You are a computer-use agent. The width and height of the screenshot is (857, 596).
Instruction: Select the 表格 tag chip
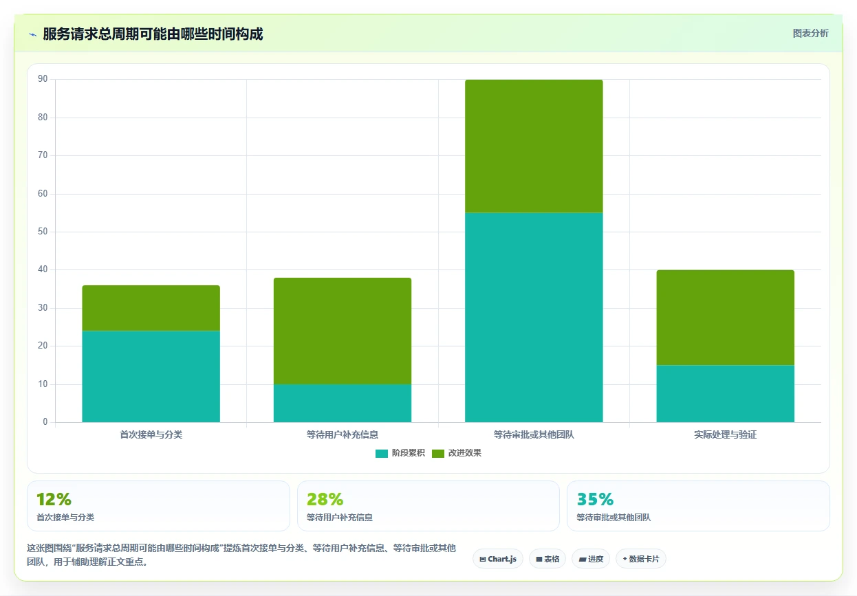click(x=547, y=559)
